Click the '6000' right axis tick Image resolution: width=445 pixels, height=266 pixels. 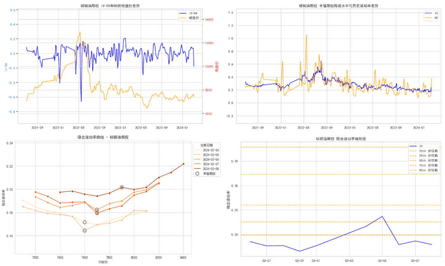pos(208,114)
